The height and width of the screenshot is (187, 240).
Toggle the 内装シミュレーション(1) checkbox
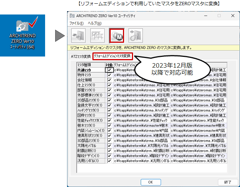pos(109,130)
